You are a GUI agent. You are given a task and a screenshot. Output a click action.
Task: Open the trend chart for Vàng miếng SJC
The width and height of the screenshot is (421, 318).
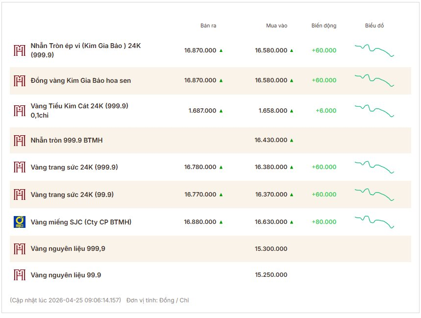[374, 222]
